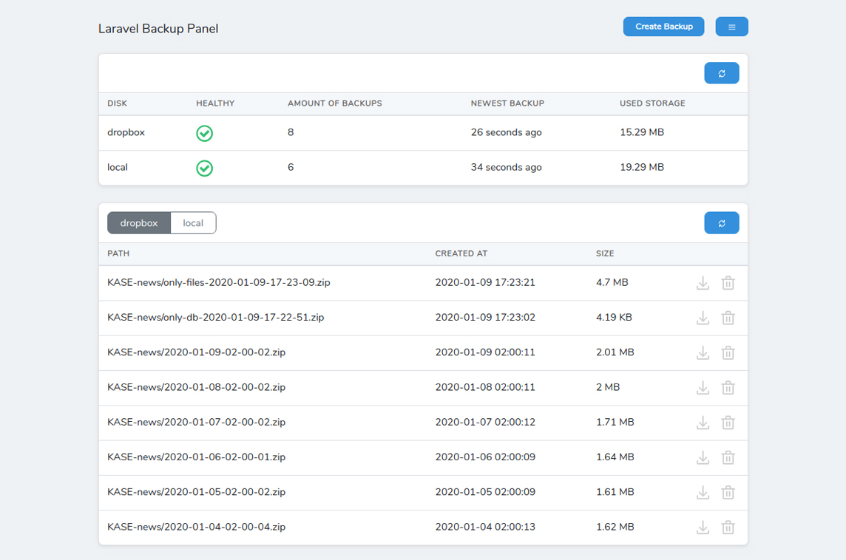Switch to the local disk tab
The height and width of the screenshot is (560, 846).
(193, 223)
